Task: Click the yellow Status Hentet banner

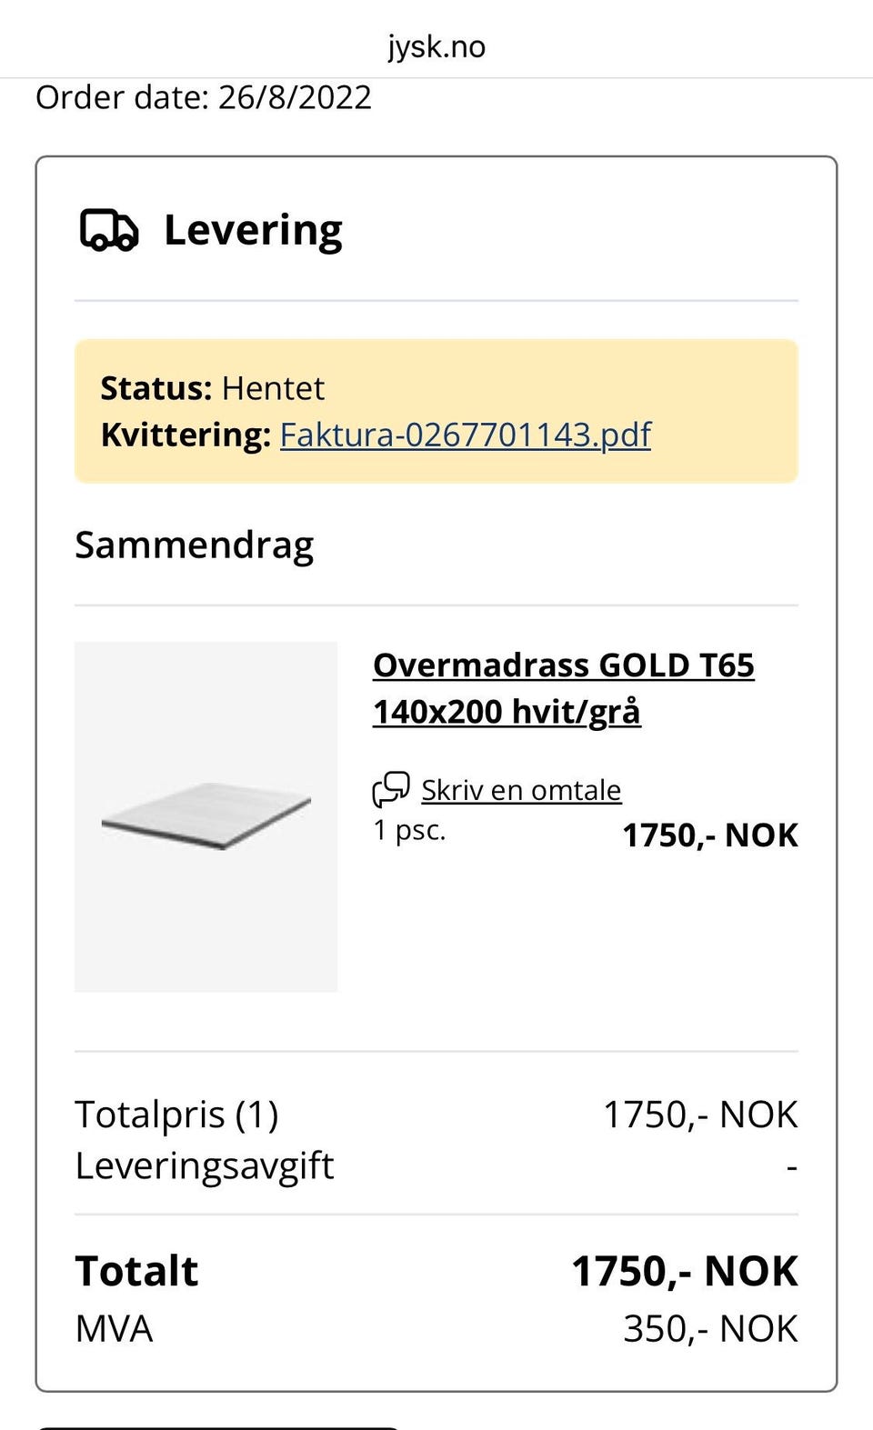Action: 436,409
